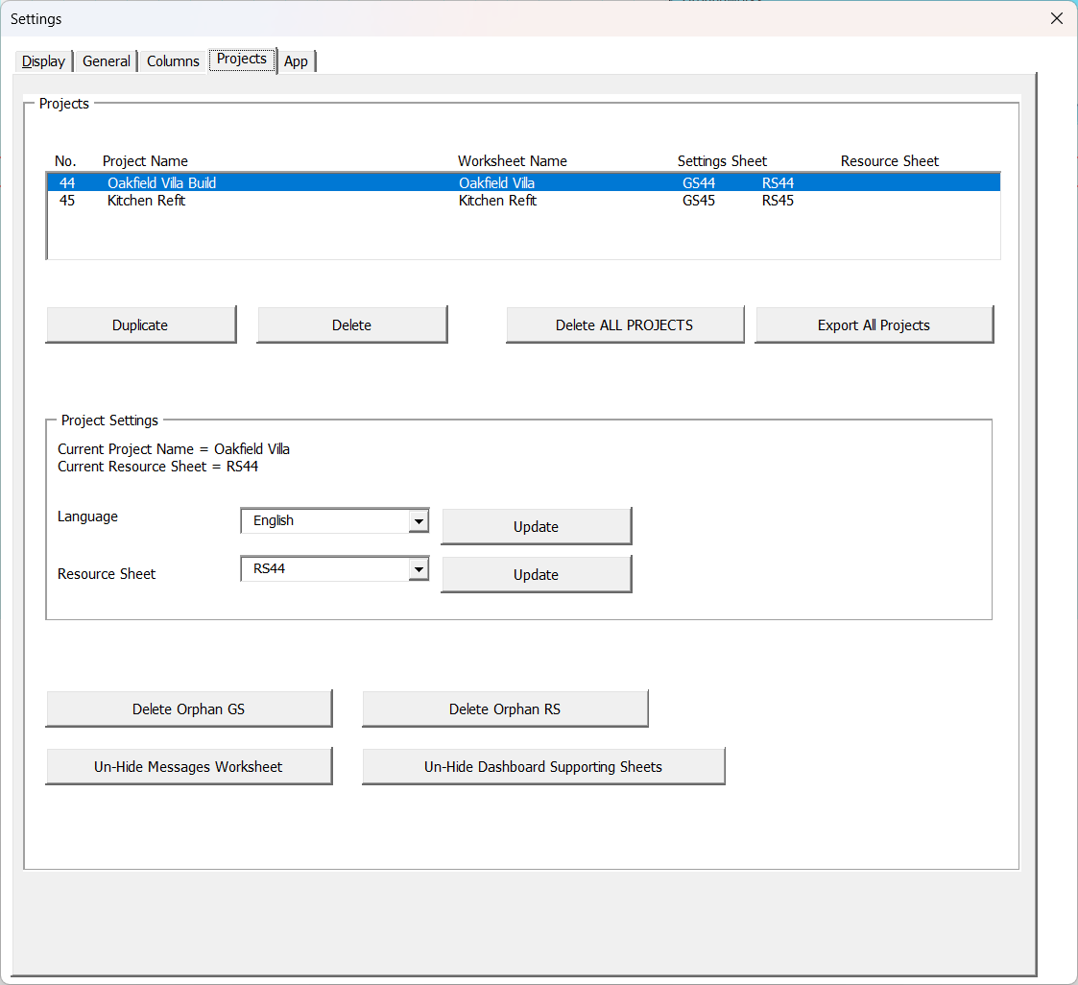Click the Language label

click(87, 517)
